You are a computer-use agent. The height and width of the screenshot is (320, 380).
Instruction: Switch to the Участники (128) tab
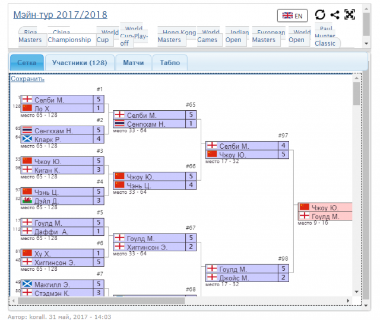(80, 62)
